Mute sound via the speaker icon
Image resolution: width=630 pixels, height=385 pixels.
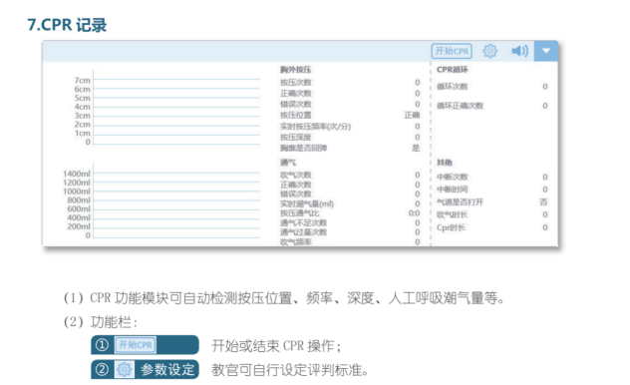519,51
